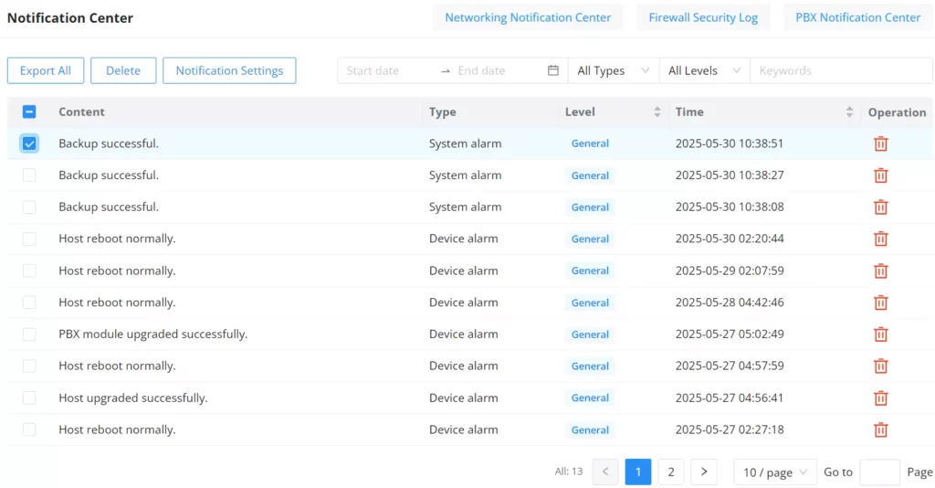Click trash icon for 2025-05-28 04:42:46 row
This screenshot has width=935, height=488.
click(881, 302)
